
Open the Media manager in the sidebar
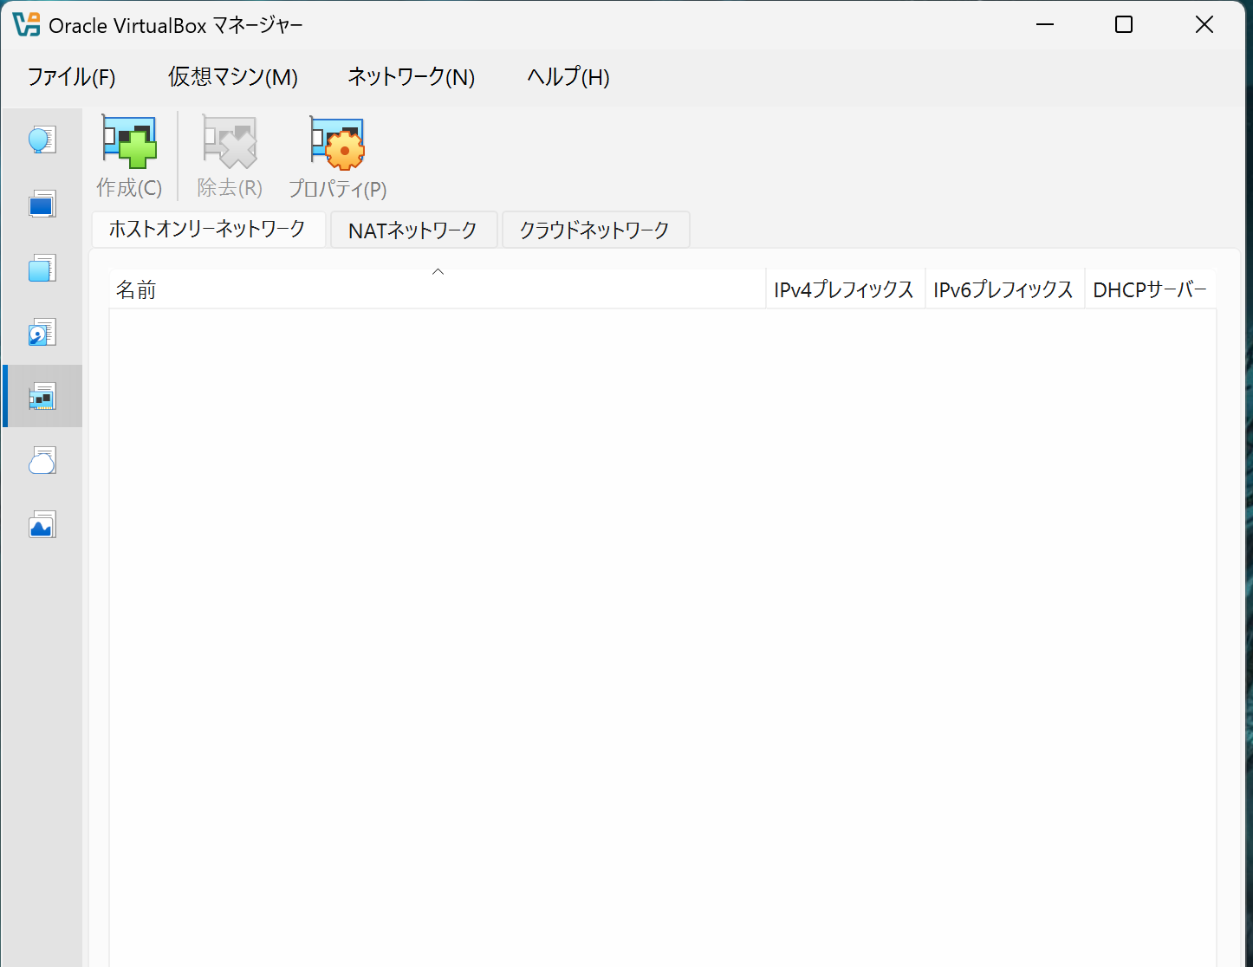[x=42, y=332]
